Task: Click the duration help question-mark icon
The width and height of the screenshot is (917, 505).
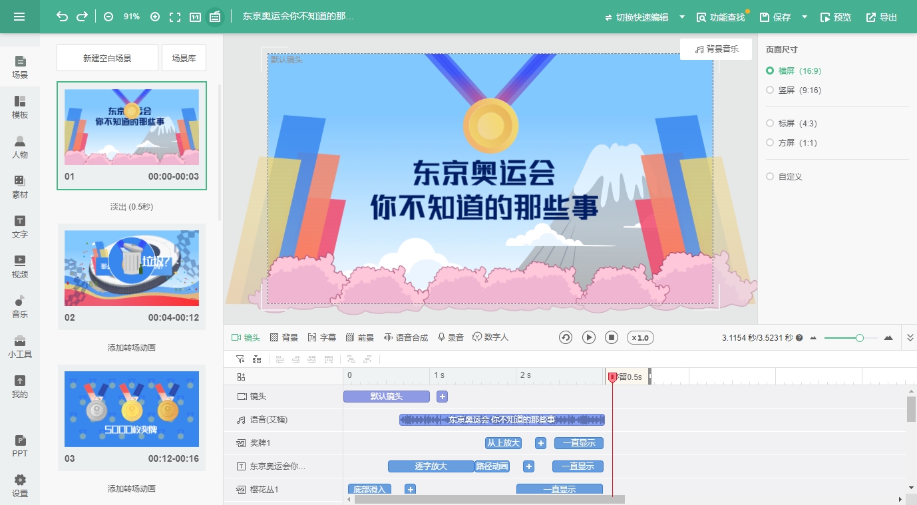Action: click(x=799, y=338)
